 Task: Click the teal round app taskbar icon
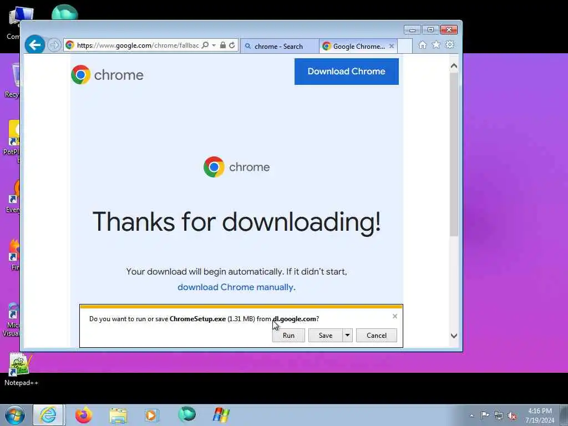tap(187, 414)
